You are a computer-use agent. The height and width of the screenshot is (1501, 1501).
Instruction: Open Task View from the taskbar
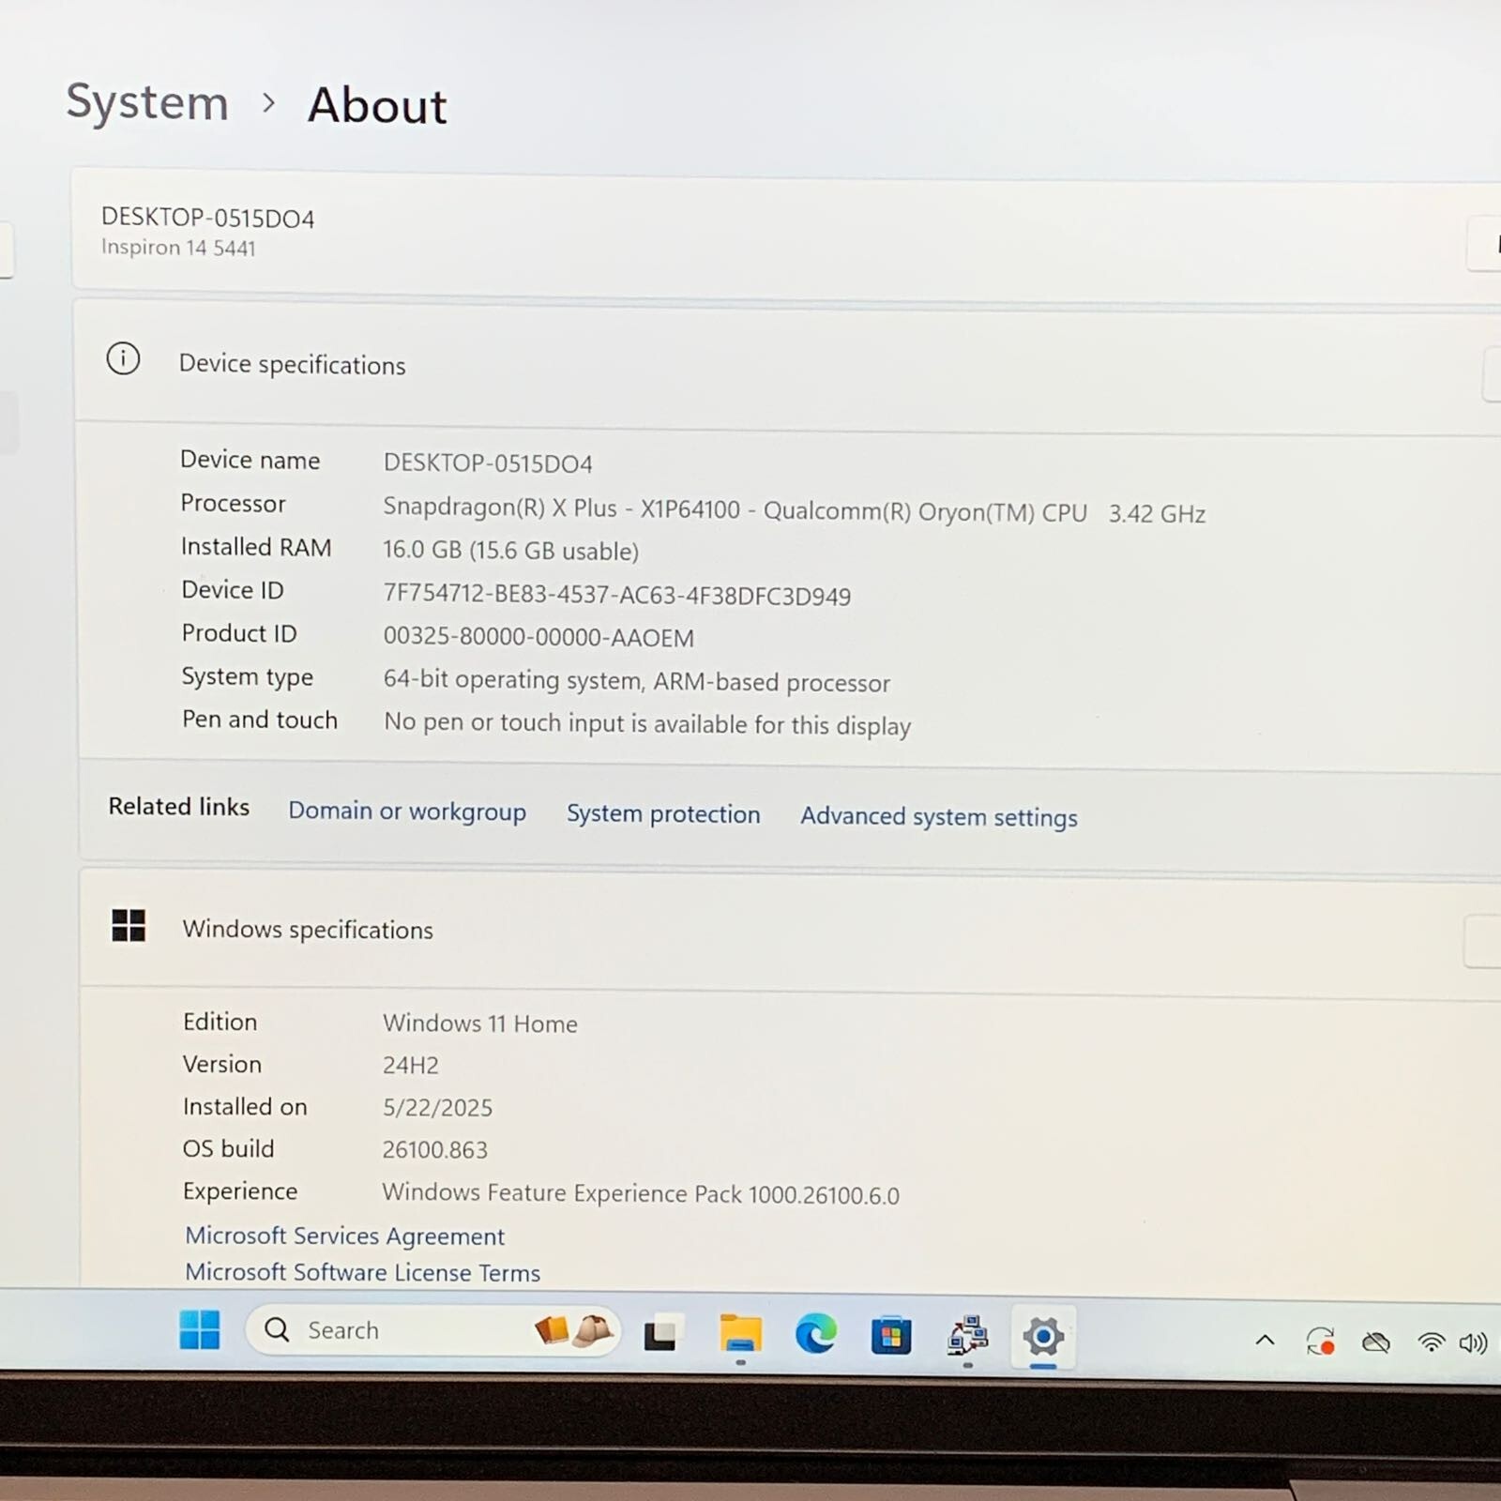(x=662, y=1332)
